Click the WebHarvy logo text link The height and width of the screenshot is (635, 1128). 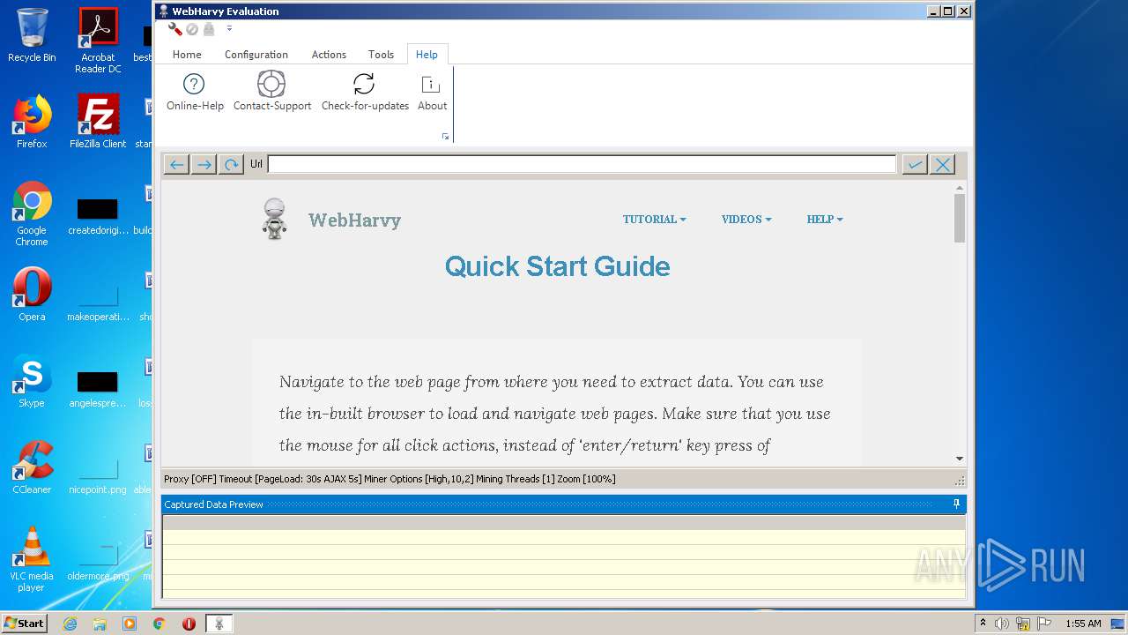coord(354,220)
